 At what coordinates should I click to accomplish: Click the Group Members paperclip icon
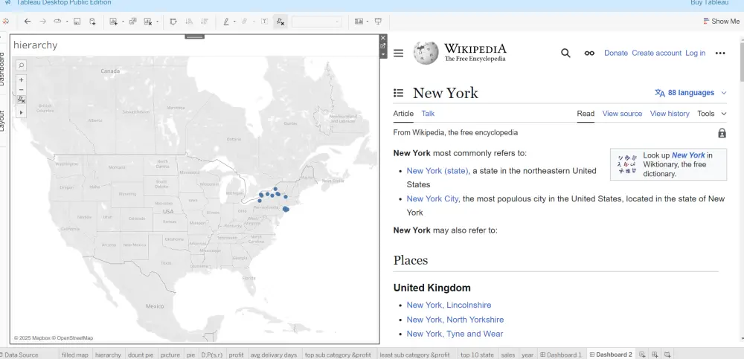tap(245, 22)
